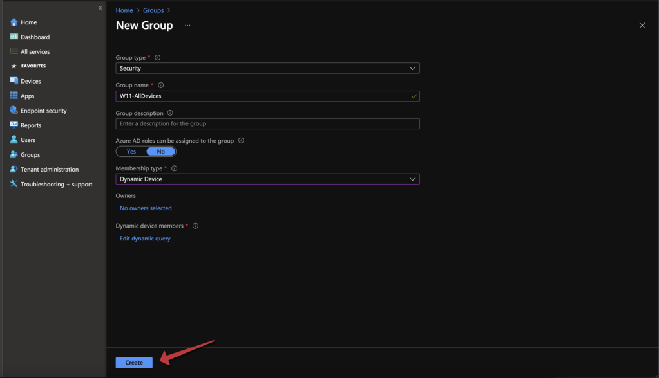
Task: Click the No owners selected link
Action: 146,208
